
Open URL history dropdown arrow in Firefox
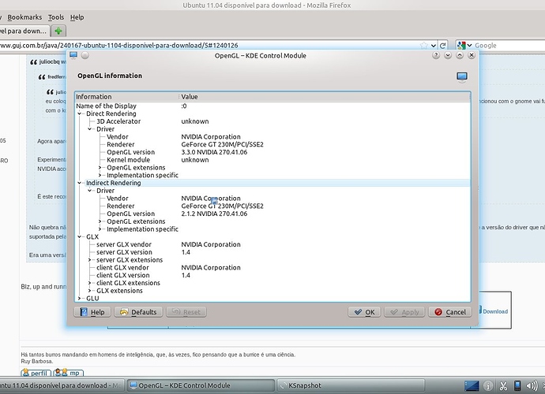(x=434, y=46)
